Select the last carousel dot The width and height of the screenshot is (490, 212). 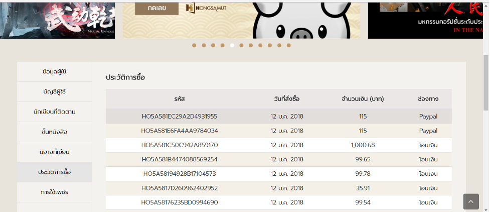tap(289, 45)
